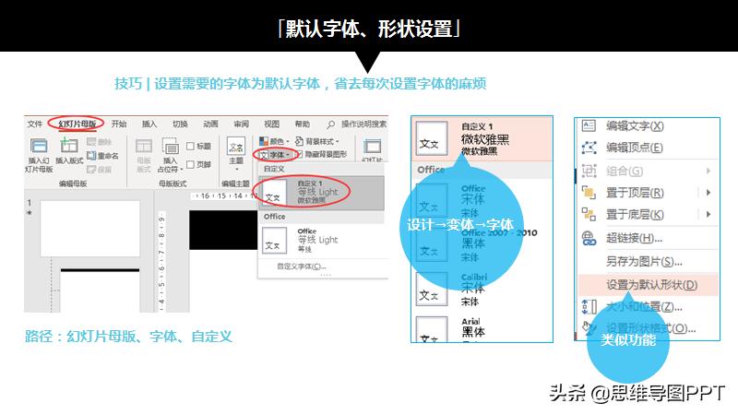This screenshot has width=738, height=415.
Task: Open the 文件 tab
Action: 34,124
